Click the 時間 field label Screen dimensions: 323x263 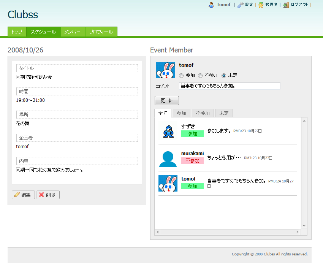(24, 92)
